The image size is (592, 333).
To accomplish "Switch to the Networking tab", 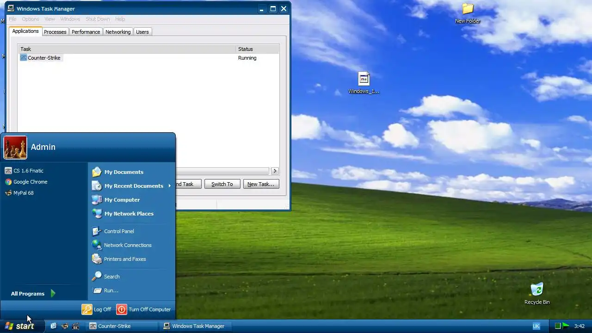I will point(118,32).
